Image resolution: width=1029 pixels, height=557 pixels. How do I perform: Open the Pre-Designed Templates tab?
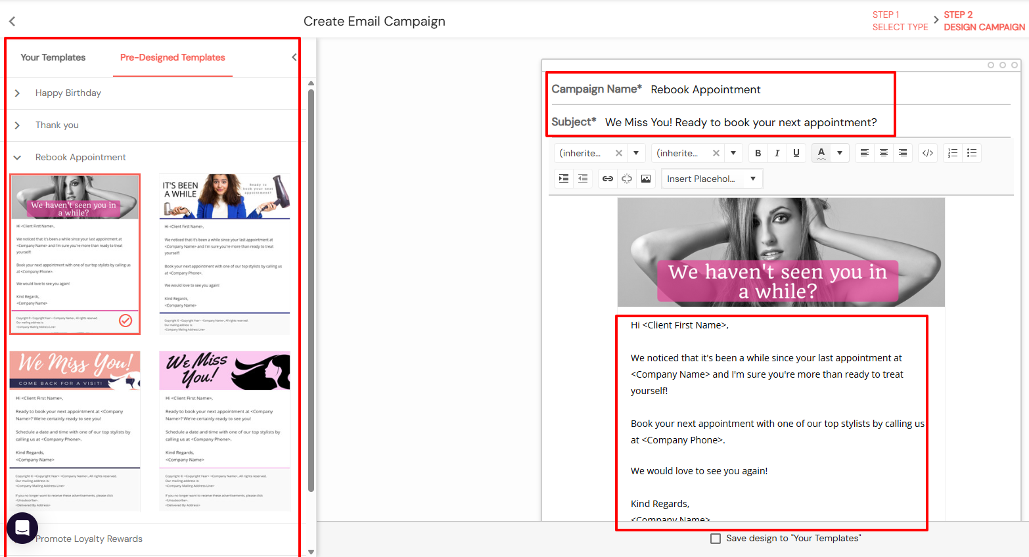click(x=172, y=58)
